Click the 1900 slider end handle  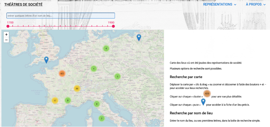(113, 26)
